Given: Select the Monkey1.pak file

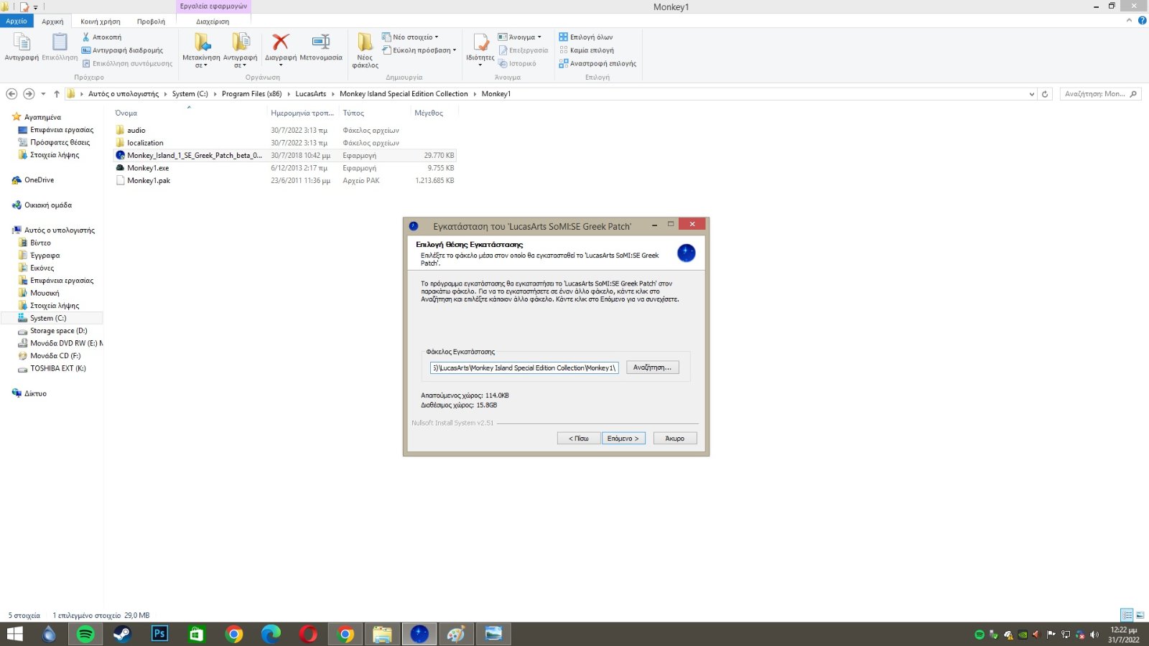Looking at the screenshot, I should (149, 181).
